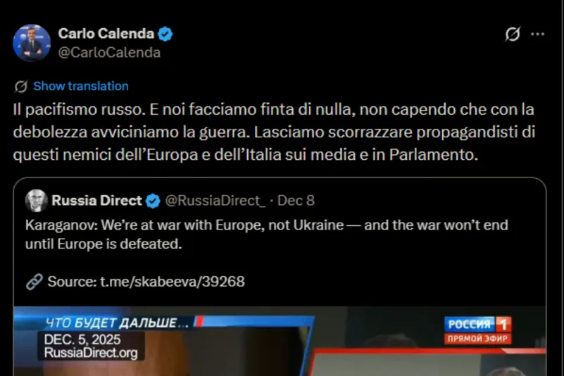
Task: Open the three-dots more options menu
Action: pos(538,35)
